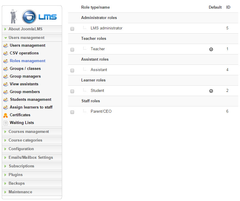Open the Assistant role
The image size is (240, 201).
99,70
